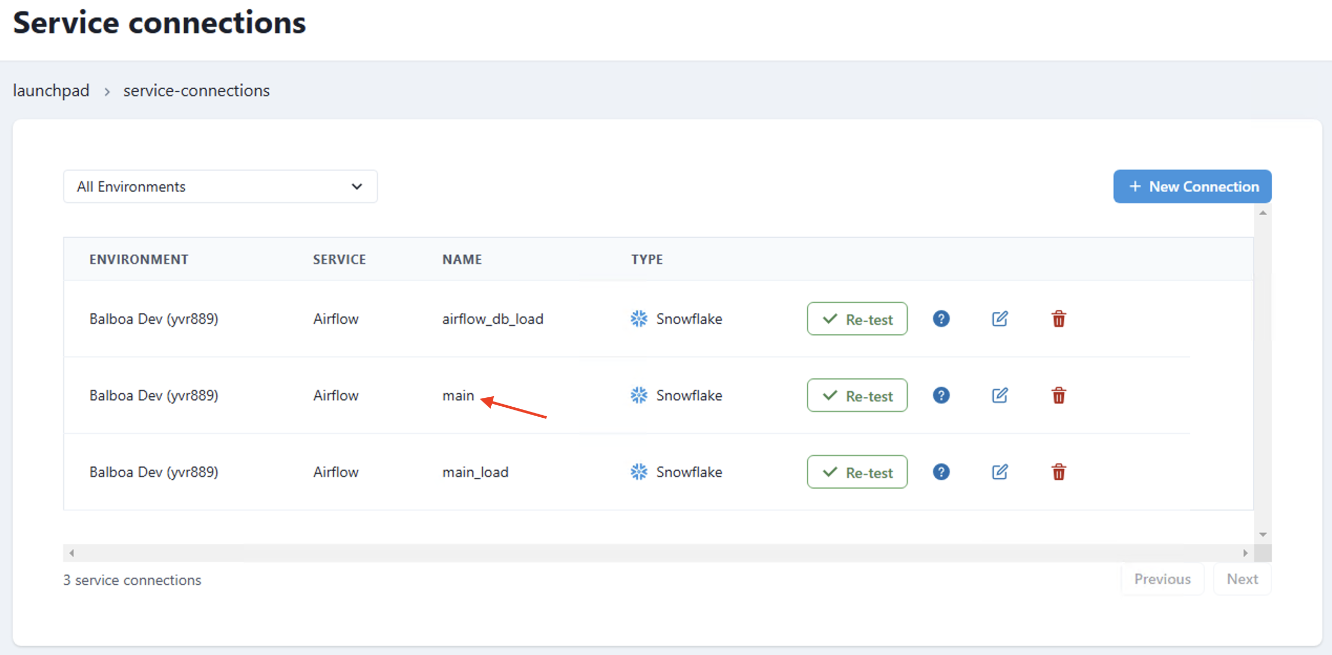Click Snowflake icon in main row
This screenshot has height=655, width=1332.
click(639, 395)
